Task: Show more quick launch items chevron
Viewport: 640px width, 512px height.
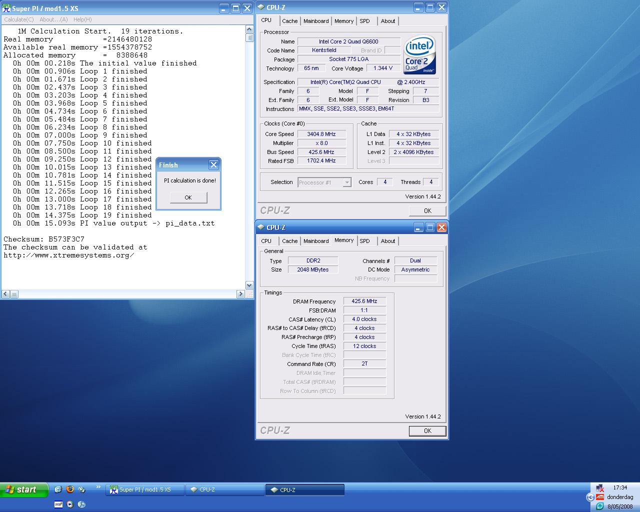Action: 98,487
